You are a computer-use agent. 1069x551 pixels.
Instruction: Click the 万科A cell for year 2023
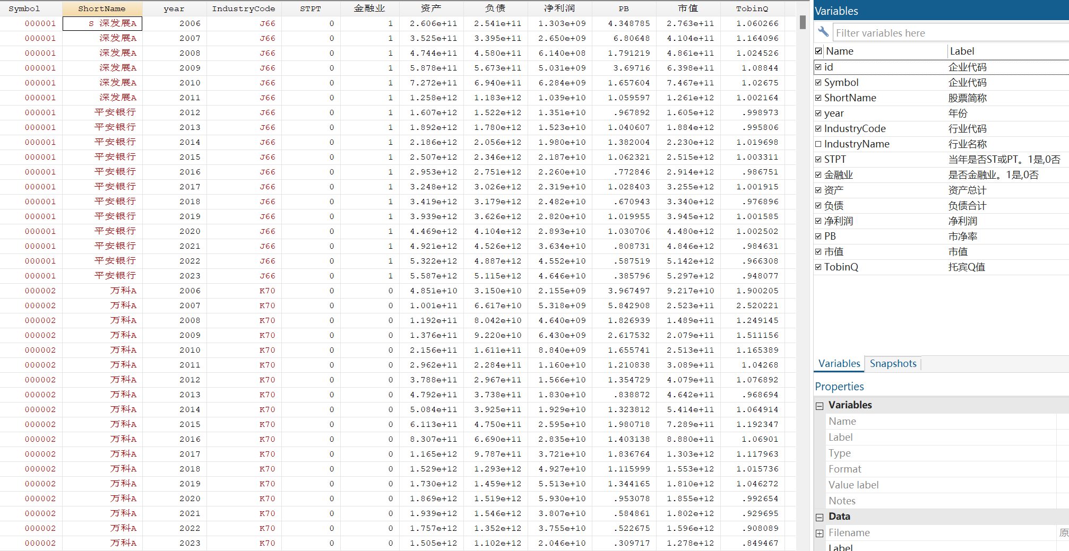click(x=102, y=543)
